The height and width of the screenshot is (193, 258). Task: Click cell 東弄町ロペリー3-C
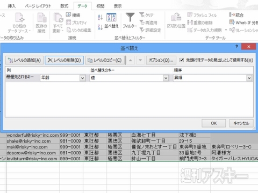[x=234, y=147]
